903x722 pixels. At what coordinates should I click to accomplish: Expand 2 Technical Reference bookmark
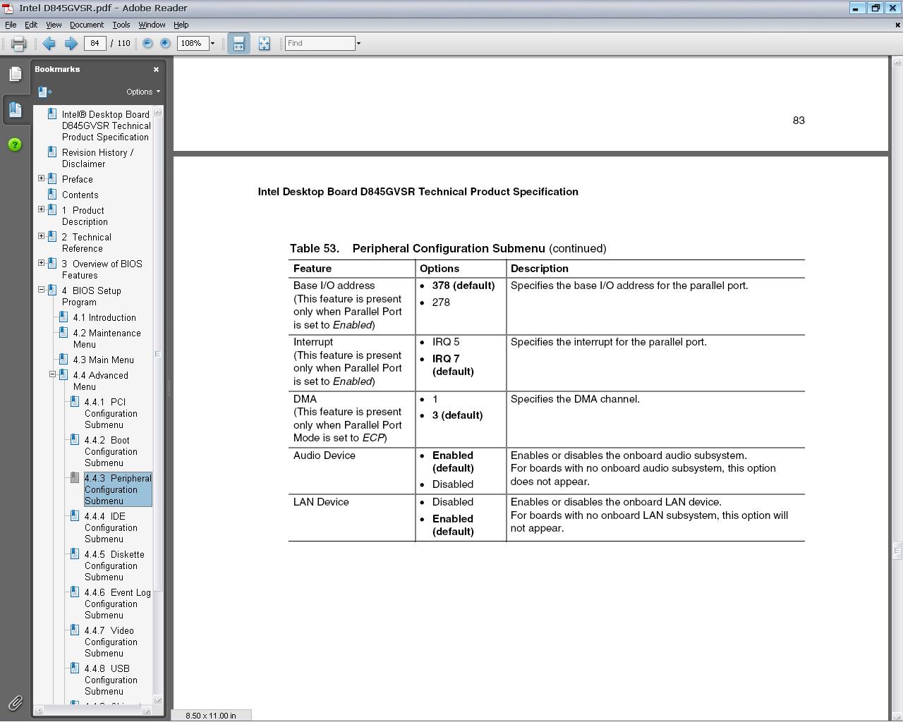41,236
